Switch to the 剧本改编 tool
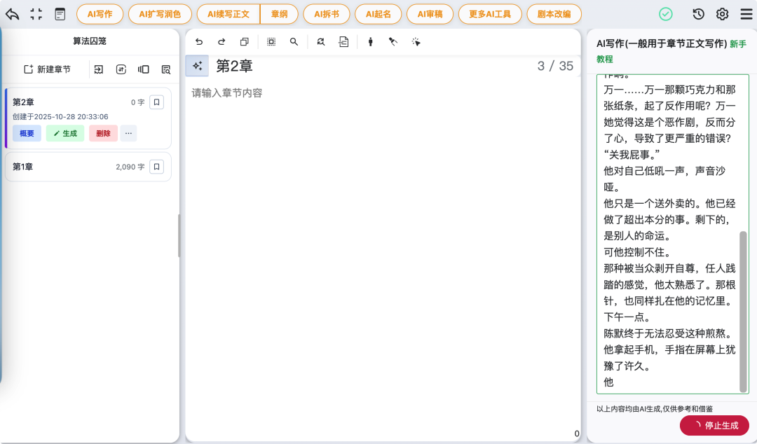This screenshot has width=757, height=444. pyautogui.click(x=554, y=13)
